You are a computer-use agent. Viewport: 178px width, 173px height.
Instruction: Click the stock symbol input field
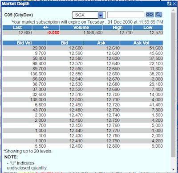[125, 15]
